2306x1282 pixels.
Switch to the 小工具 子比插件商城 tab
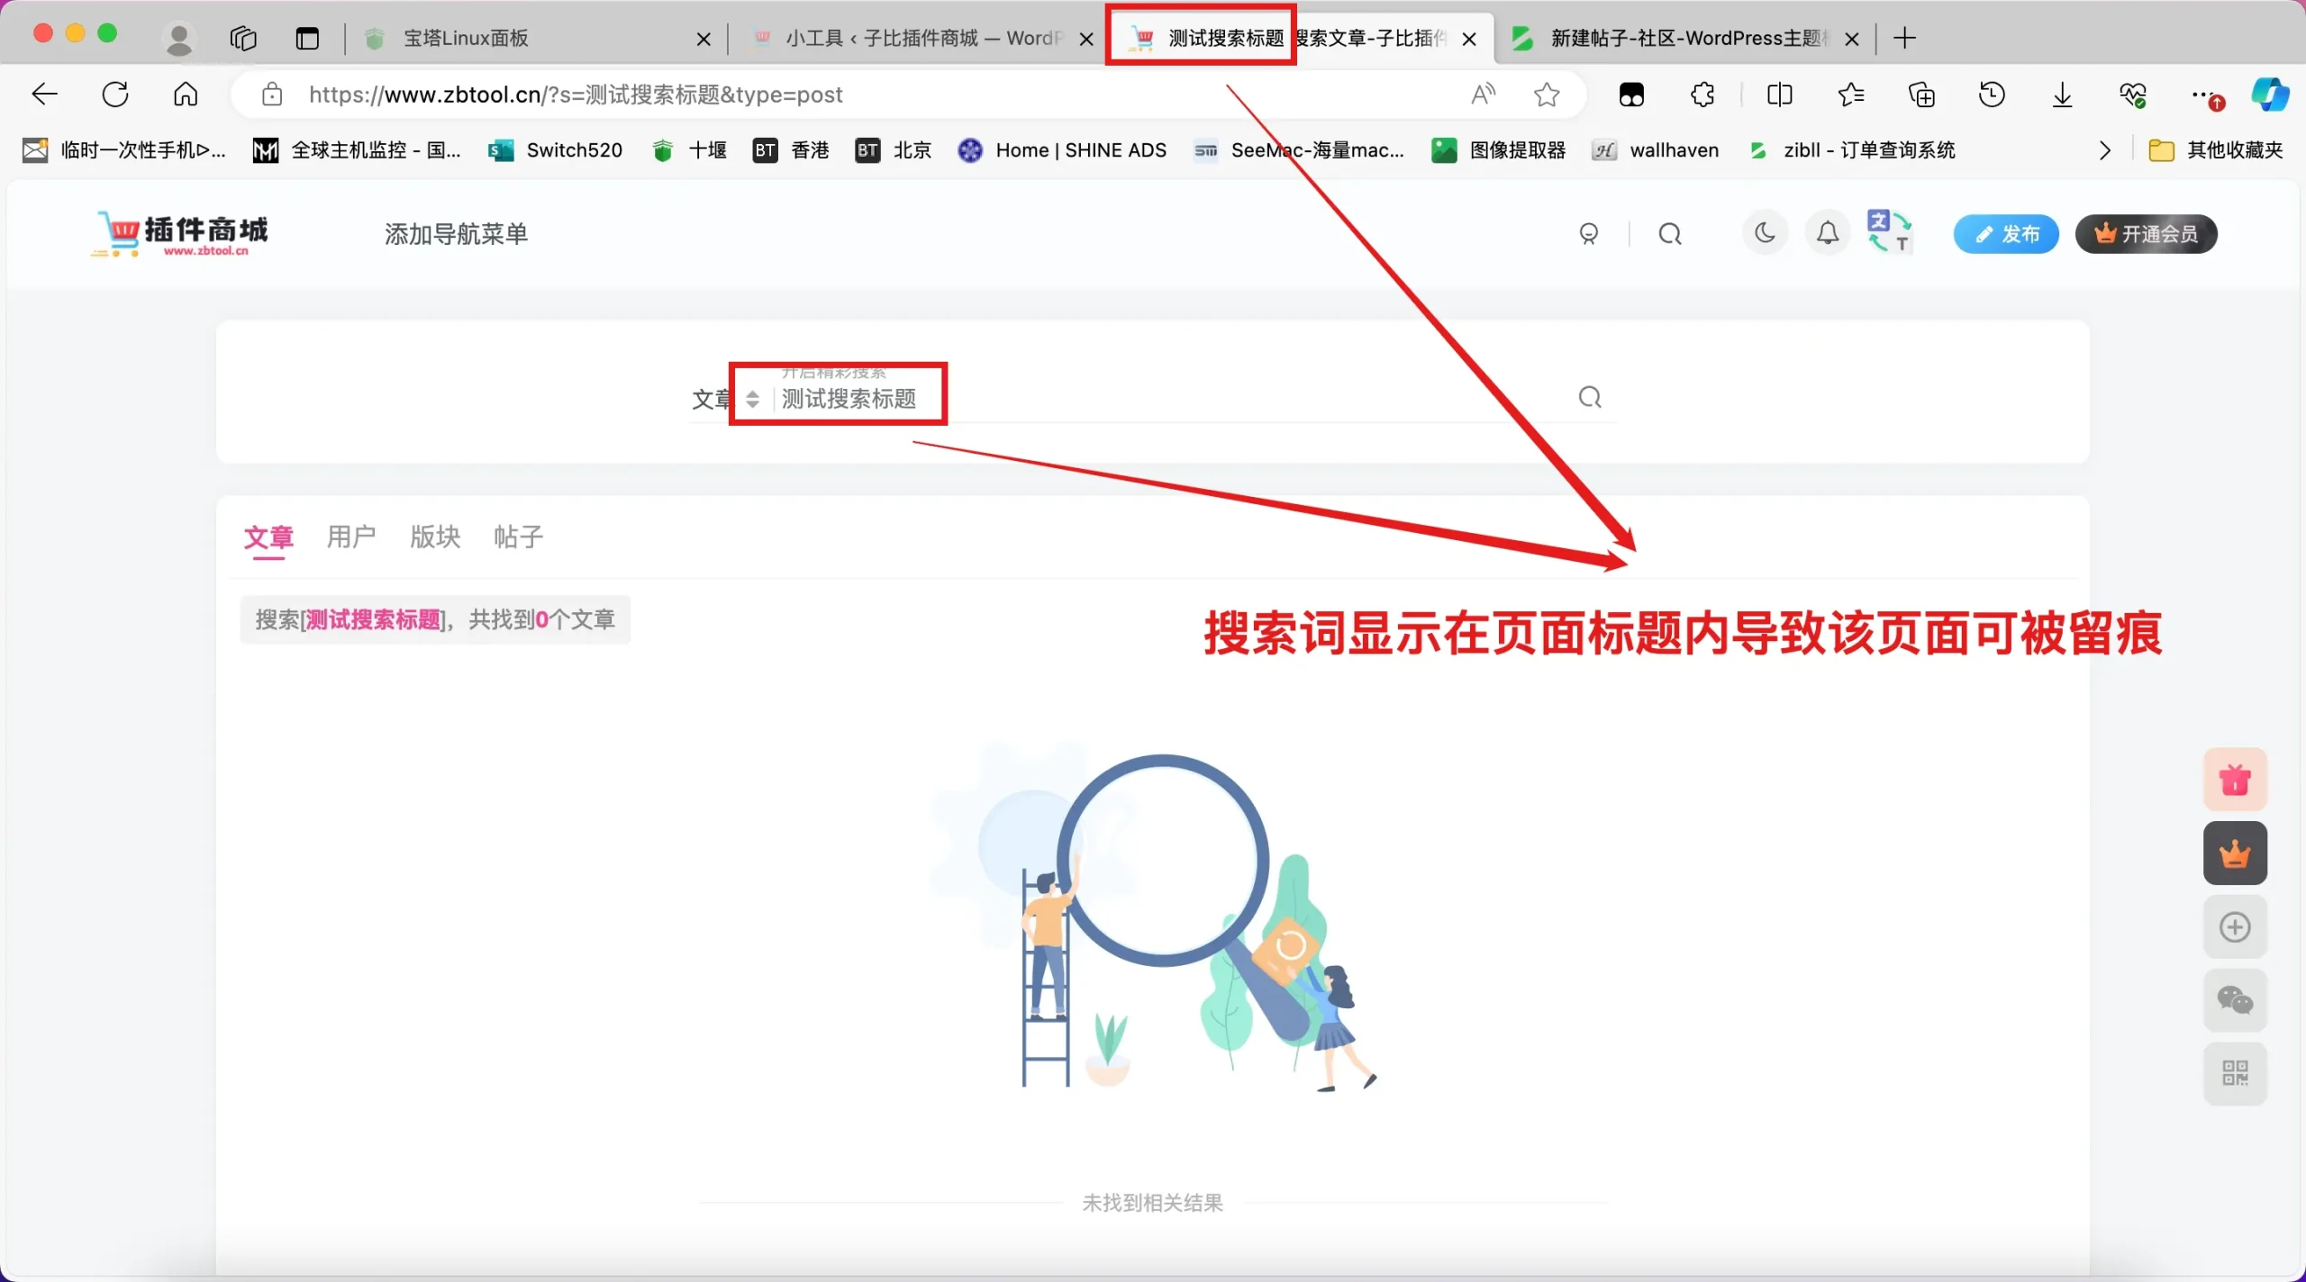tap(919, 38)
